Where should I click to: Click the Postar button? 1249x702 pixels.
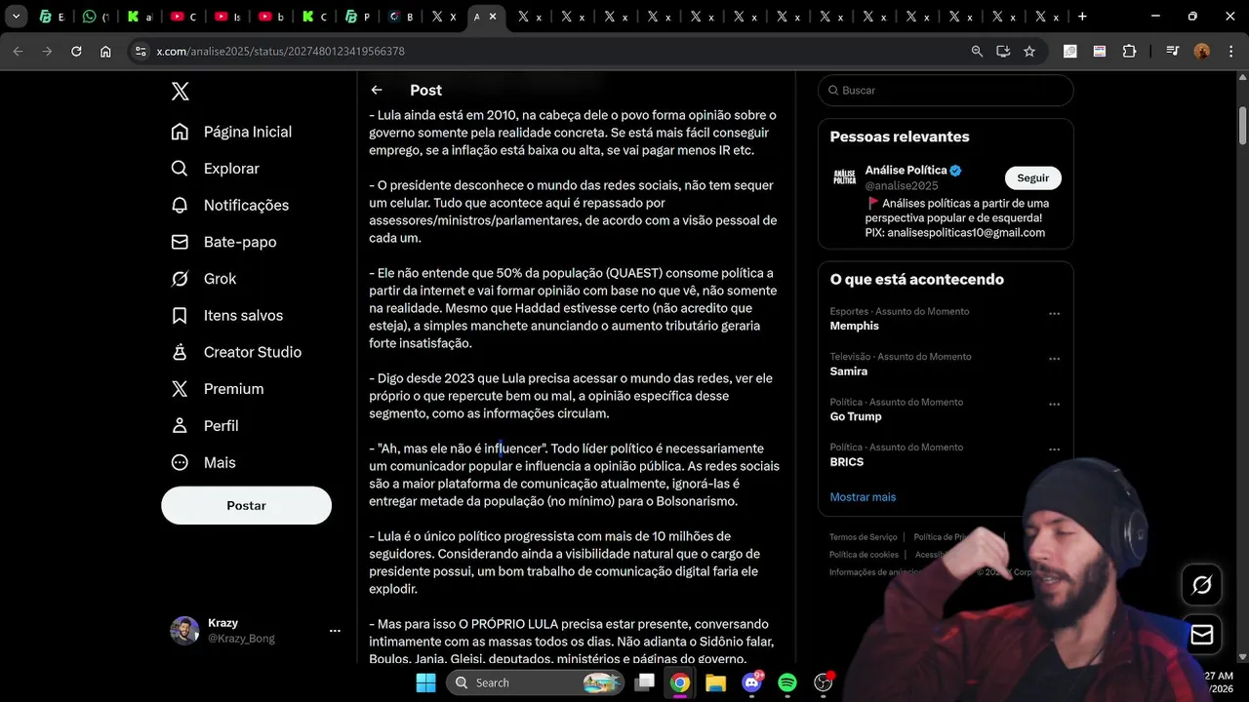(246, 505)
